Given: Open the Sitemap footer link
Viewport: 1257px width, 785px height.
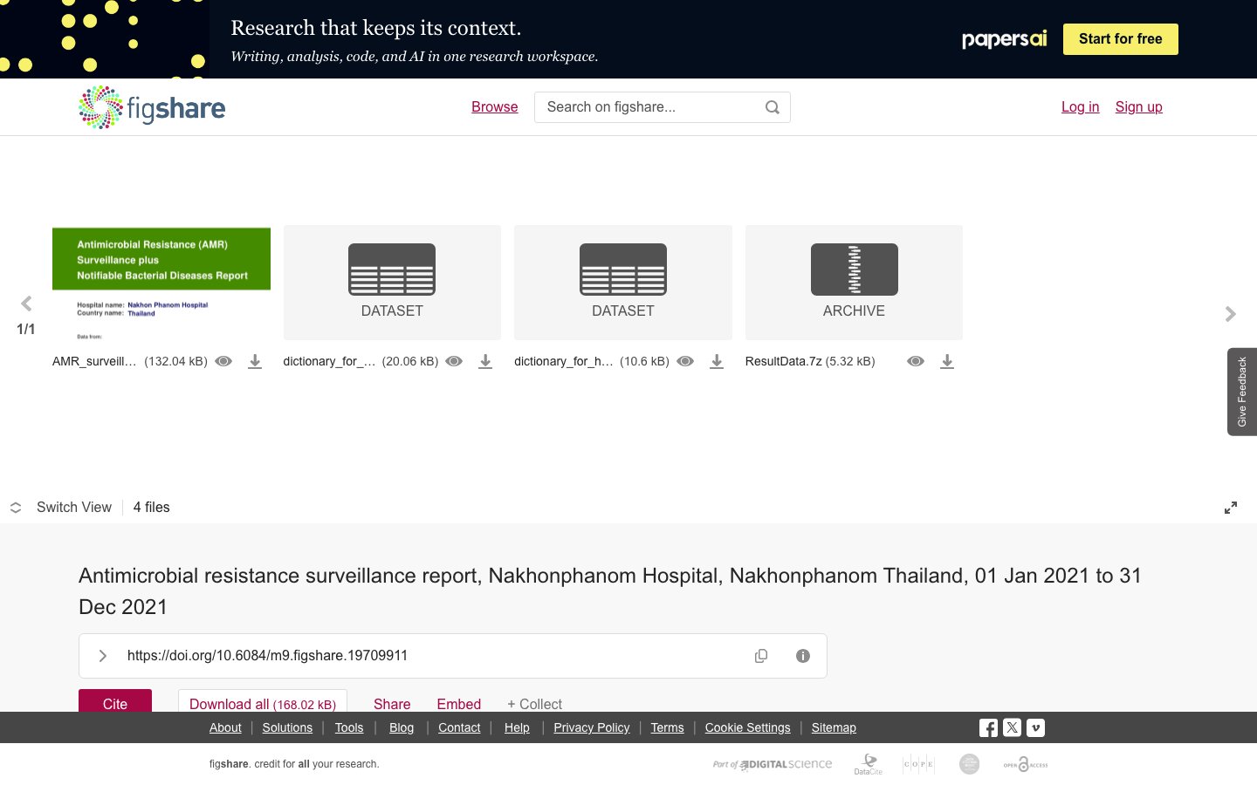Looking at the screenshot, I should coord(834,727).
